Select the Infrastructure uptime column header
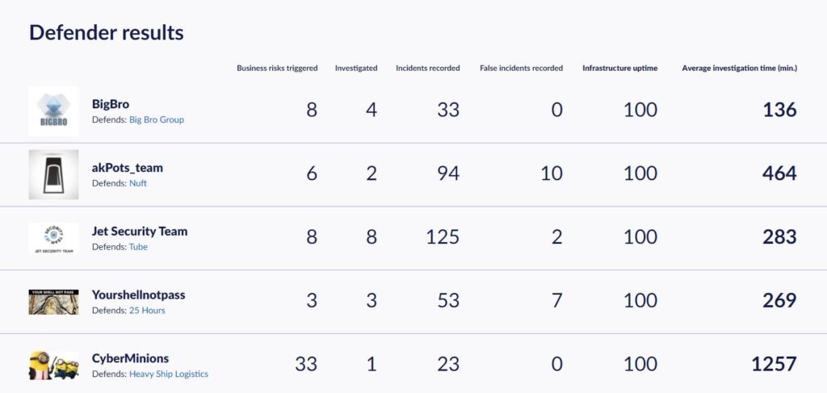The image size is (827, 393). click(x=619, y=69)
